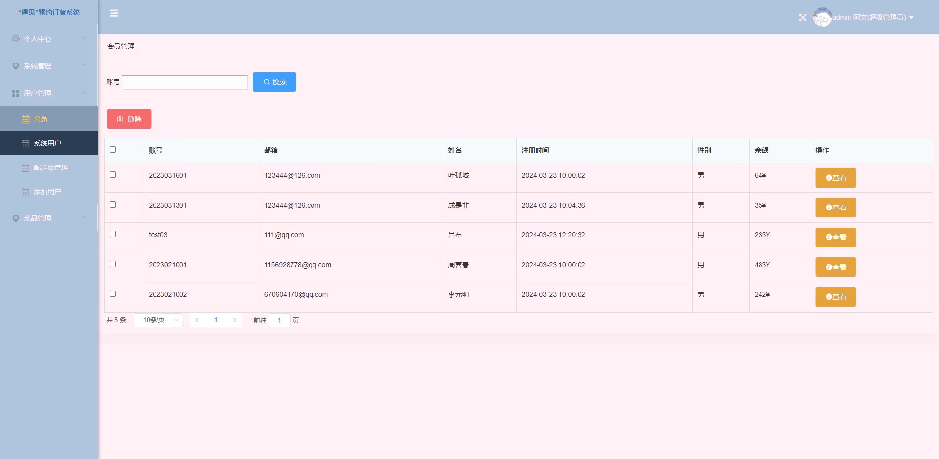The image size is (939, 459).
Task: Click 查看 for member 吕布
Action: (x=836, y=237)
